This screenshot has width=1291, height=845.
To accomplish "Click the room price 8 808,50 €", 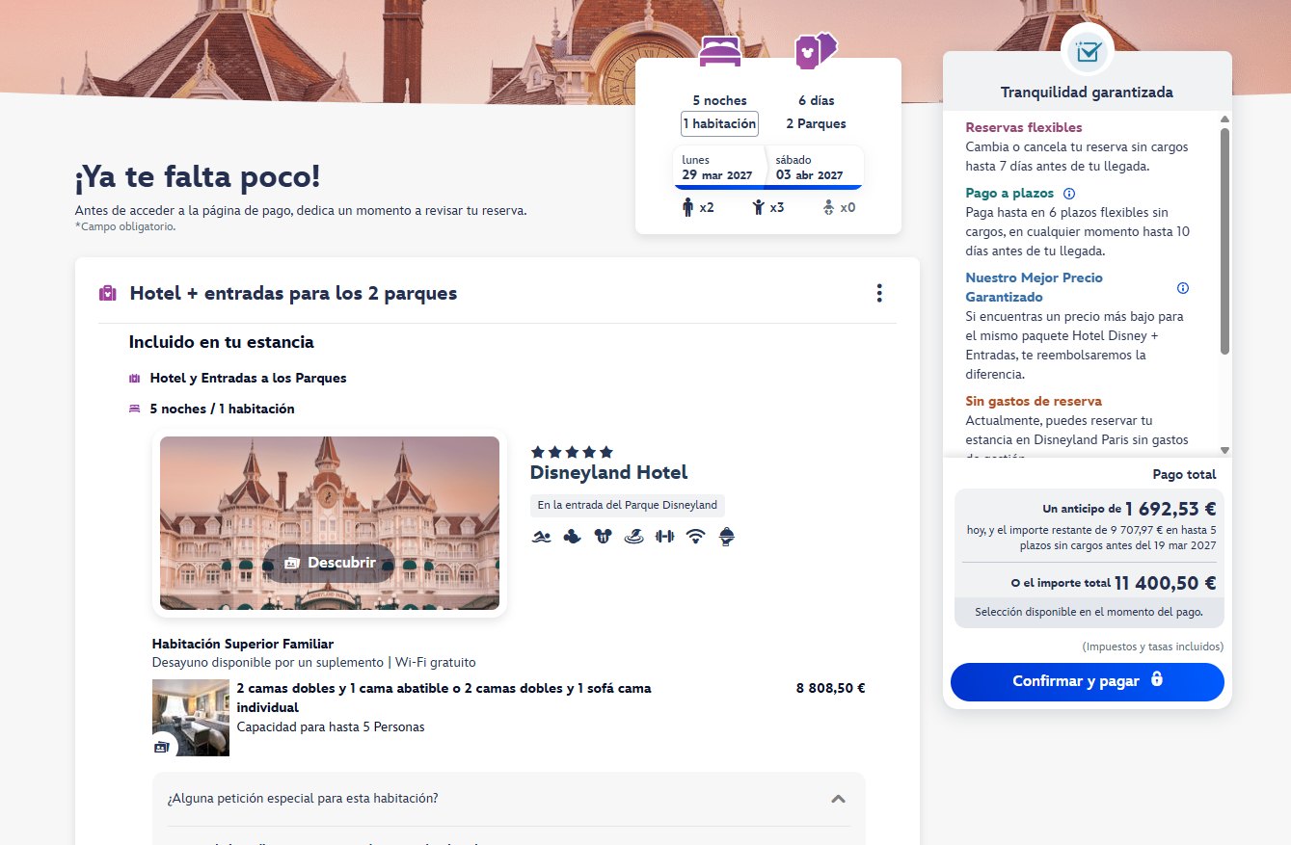I will (831, 688).
